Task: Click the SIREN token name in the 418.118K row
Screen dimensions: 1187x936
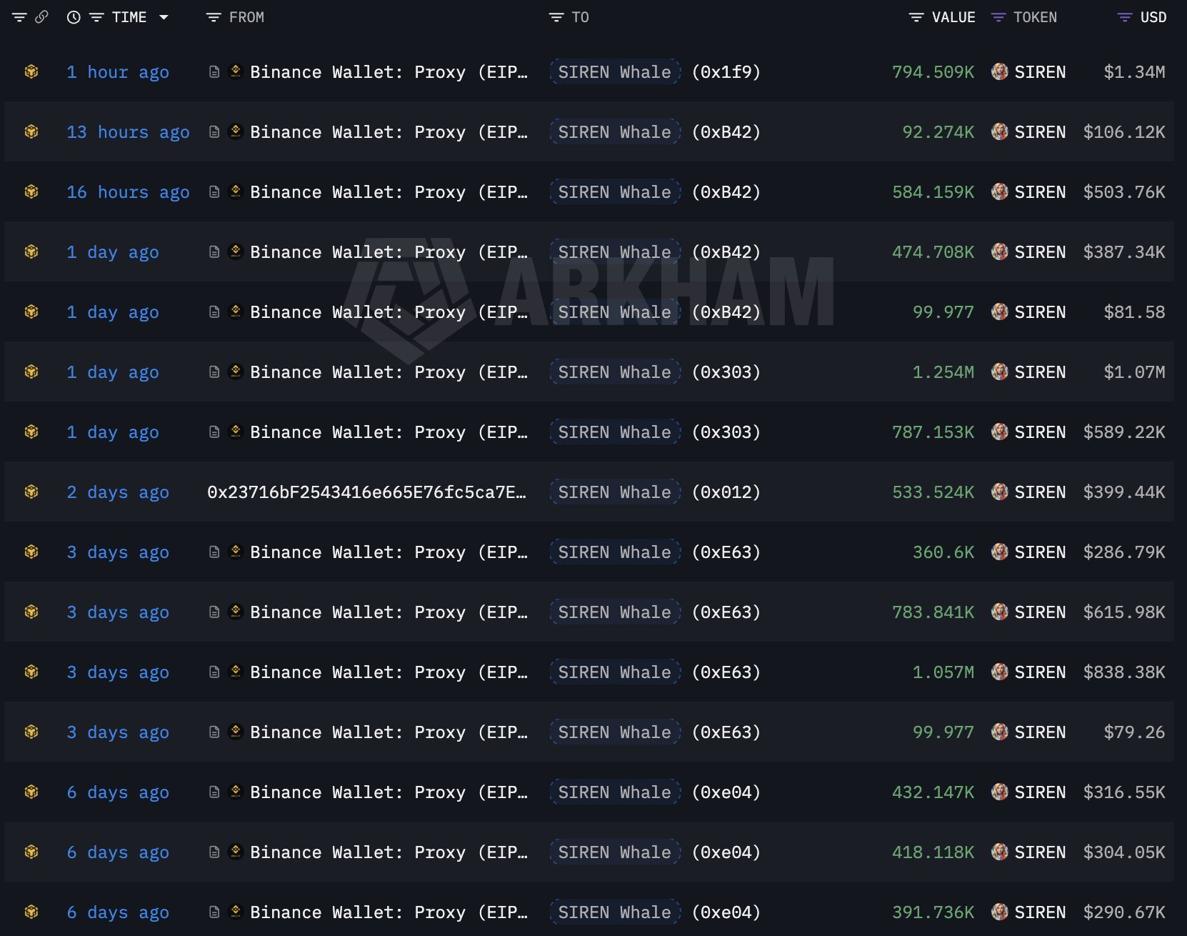Action: pyautogui.click(x=1040, y=852)
